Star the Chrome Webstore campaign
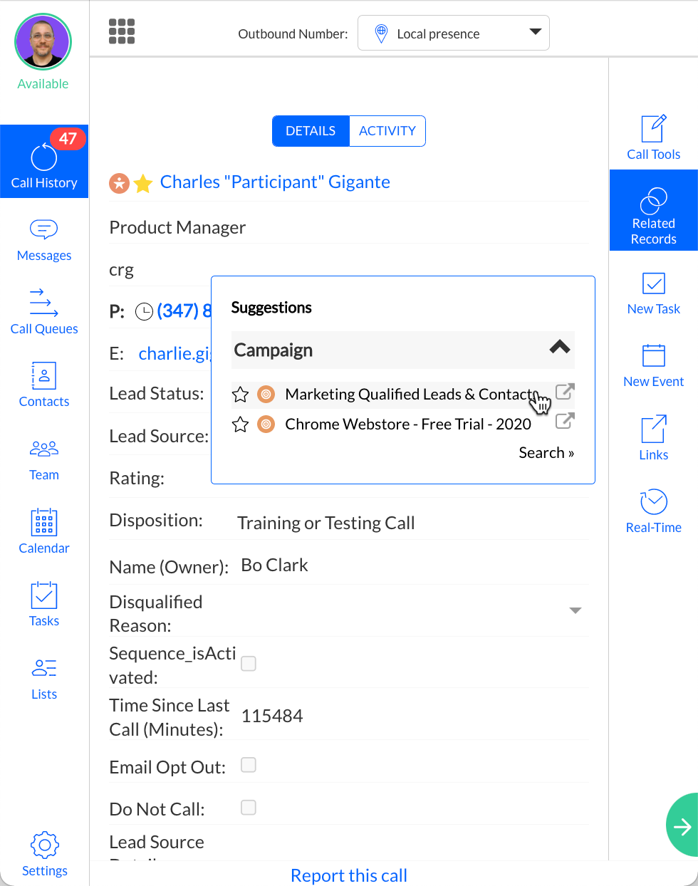 (241, 424)
